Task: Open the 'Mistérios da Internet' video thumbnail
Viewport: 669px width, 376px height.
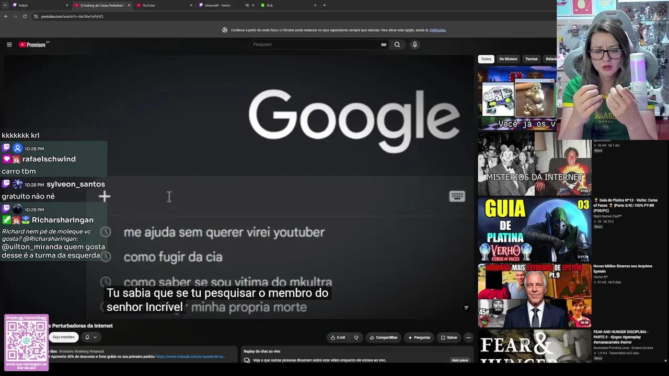Action: [535, 164]
